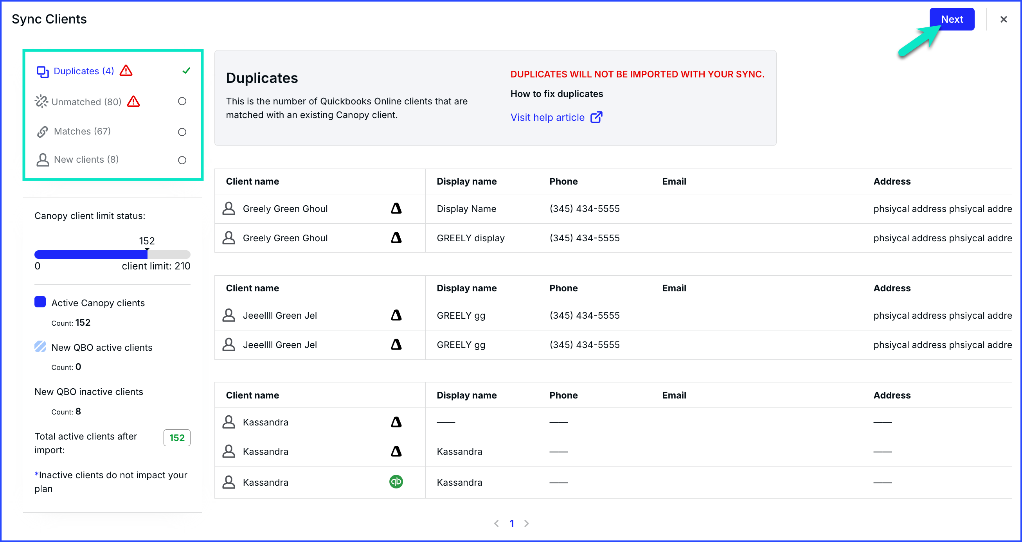1022x542 pixels.
Task: Open the Unmatched (80) section
Action: (86, 102)
